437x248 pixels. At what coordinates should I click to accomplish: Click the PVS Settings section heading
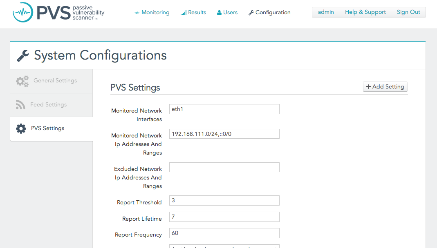pyautogui.click(x=135, y=88)
